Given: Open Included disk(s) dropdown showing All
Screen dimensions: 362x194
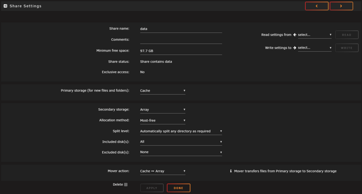Looking at the screenshot, I should [x=181, y=142].
